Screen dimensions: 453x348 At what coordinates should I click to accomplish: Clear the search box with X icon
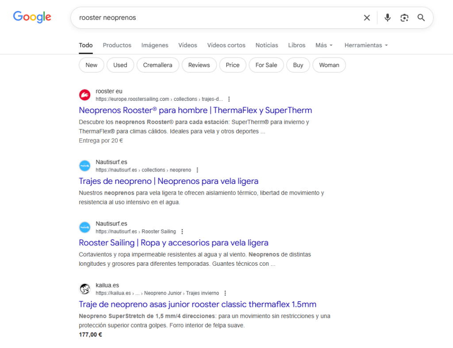(x=367, y=18)
